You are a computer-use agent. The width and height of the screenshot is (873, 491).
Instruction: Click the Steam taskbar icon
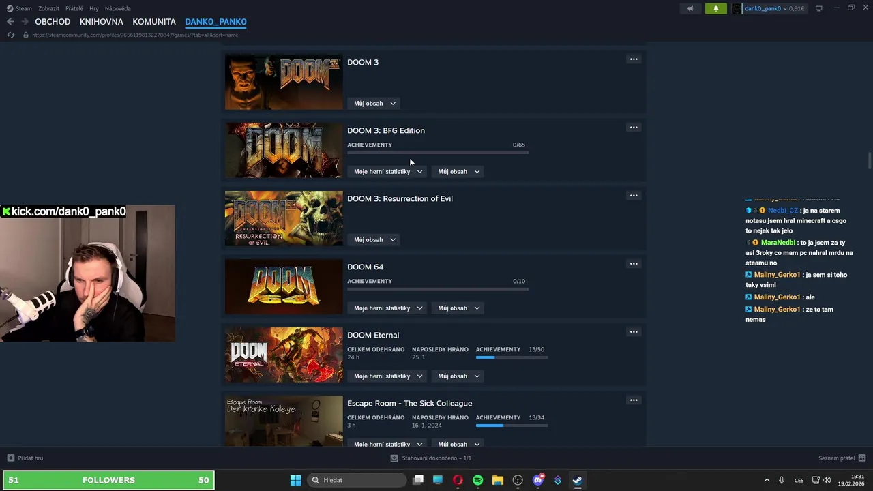point(577,480)
